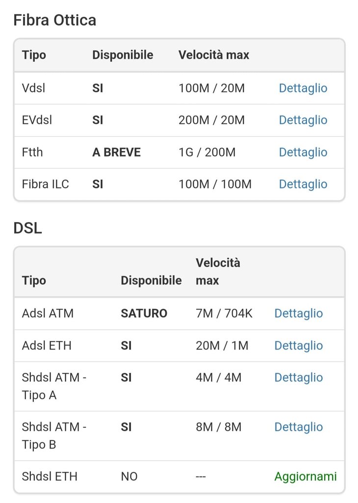The height and width of the screenshot is (503, 358).
Task: Click the Velocità max header in Fibra table
Action: [213, 55]
